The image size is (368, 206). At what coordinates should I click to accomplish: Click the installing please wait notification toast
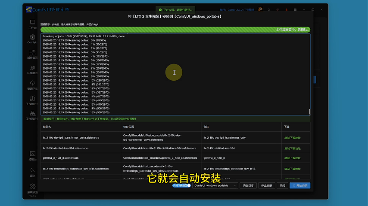coord(175,10)
